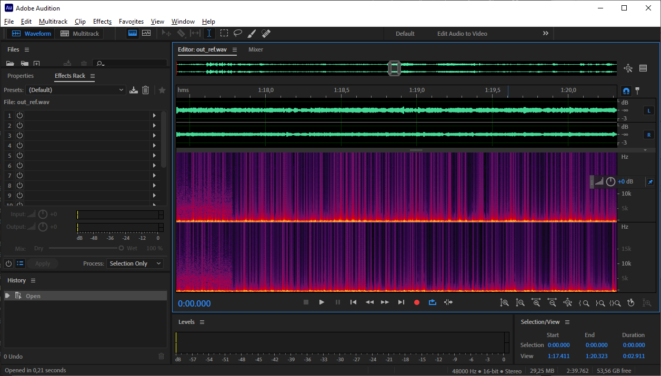This screenshot has height=376, width=661.
Task: Show the Spectral Frequency Display
Action: pos(132,33)
